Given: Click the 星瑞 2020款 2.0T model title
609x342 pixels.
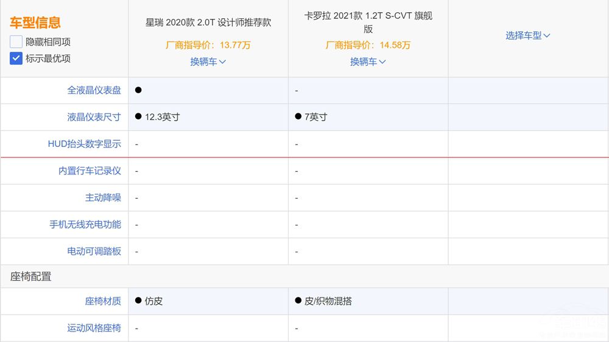Looking at the screenshot, I should tap(208, 23).
